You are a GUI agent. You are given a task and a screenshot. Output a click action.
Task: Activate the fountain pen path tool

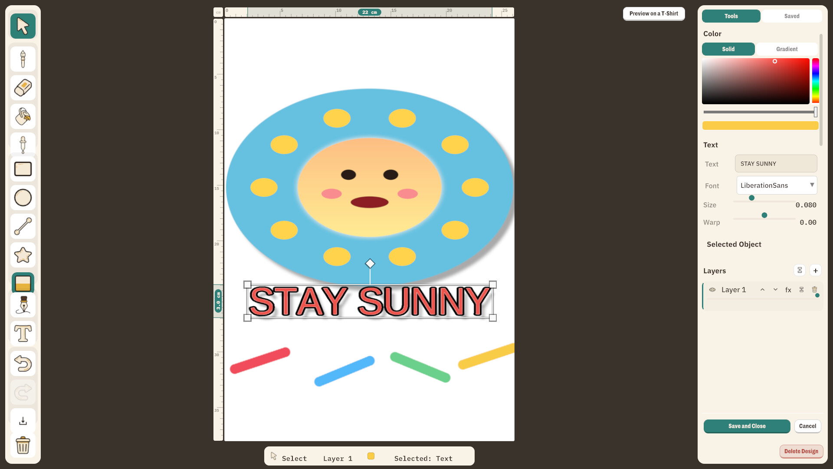pyautogui.click(x=23, y=305)
